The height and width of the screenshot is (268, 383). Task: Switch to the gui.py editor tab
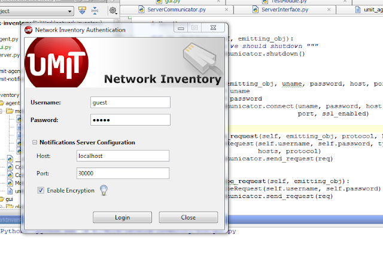click(173, 2)
